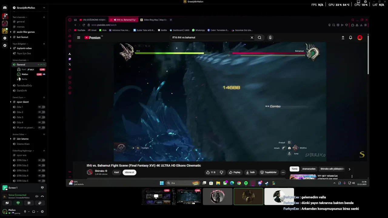Click the Paylaş share button
This screenshot has height=218, width=388.
point(235,172)
